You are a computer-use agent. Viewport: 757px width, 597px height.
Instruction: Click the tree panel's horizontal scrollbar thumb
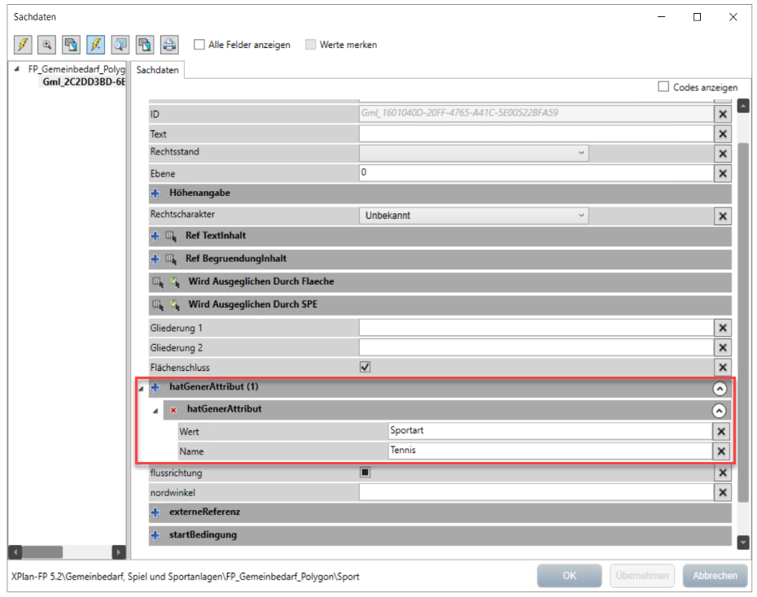coord(42,551)
